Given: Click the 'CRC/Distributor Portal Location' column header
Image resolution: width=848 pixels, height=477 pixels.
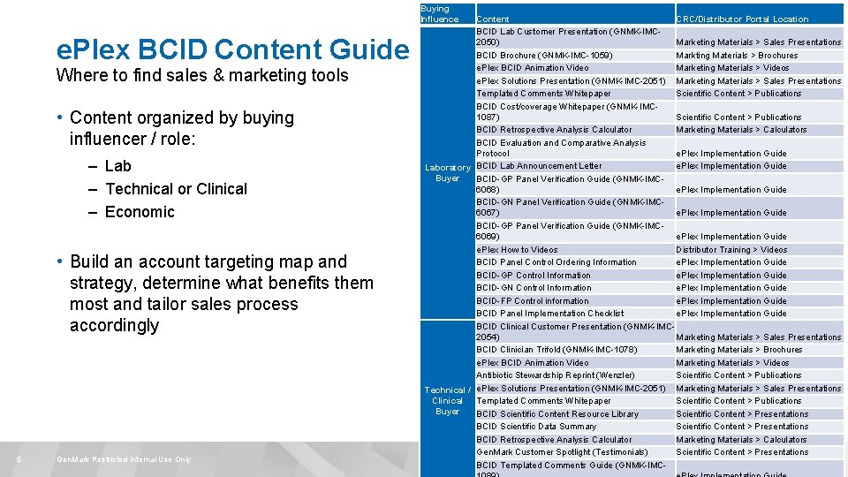Looking at the screenshot, I should click(760, 13).
